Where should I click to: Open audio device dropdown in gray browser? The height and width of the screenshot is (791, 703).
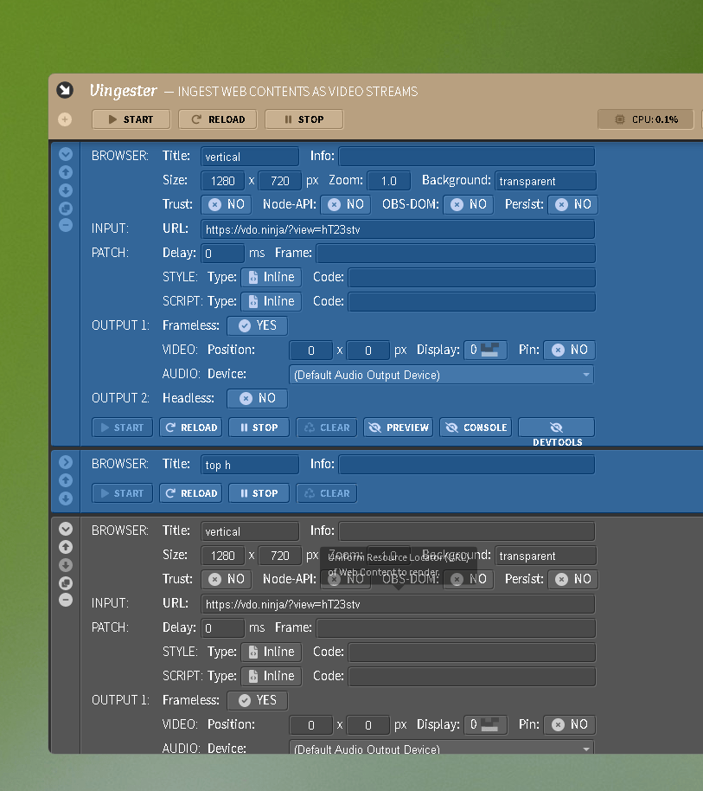coord(442,748)
